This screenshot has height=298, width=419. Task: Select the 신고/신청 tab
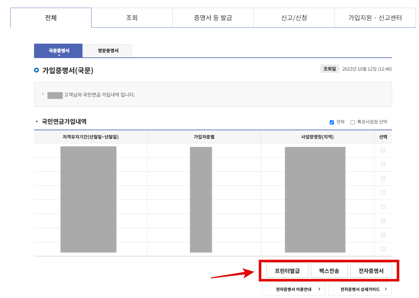tap(294, 18)
